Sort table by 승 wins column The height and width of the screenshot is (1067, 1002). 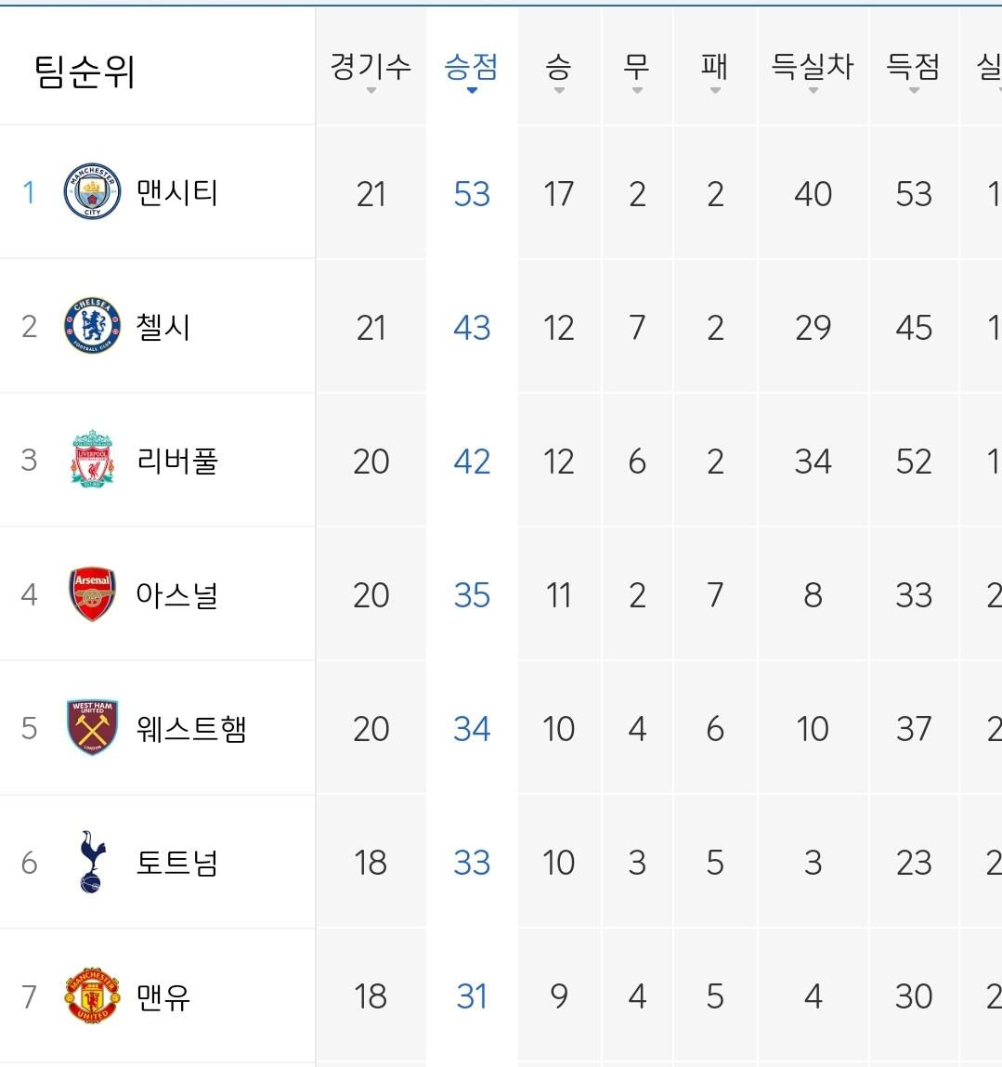[558, 72]
